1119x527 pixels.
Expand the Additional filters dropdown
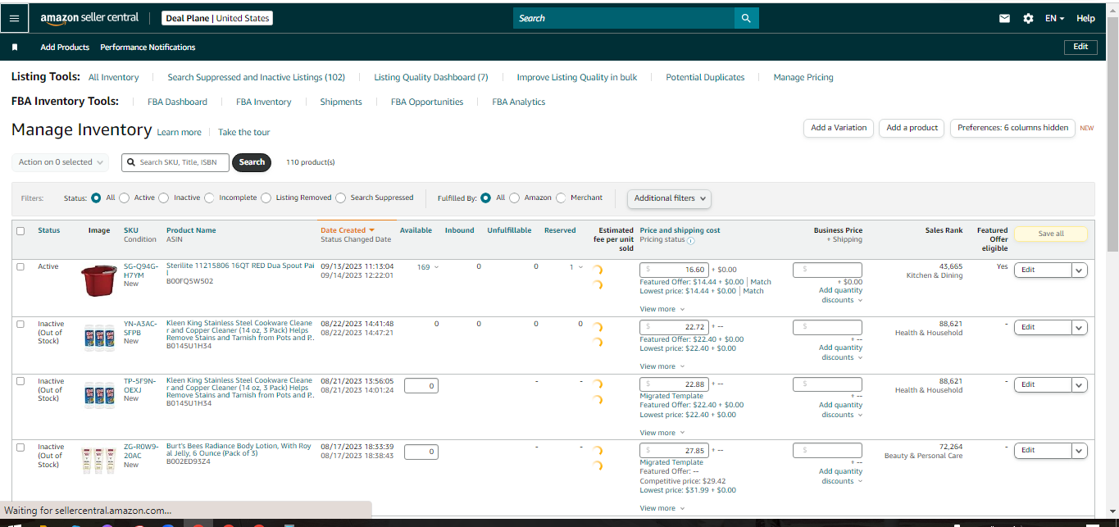click(669, 198)
